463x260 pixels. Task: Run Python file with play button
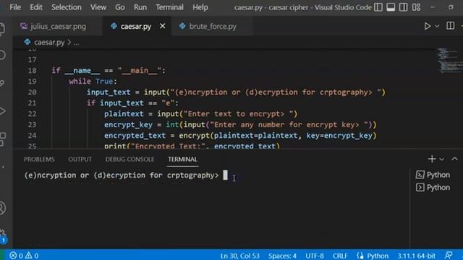pyautogui.click(x=427, y=26)
